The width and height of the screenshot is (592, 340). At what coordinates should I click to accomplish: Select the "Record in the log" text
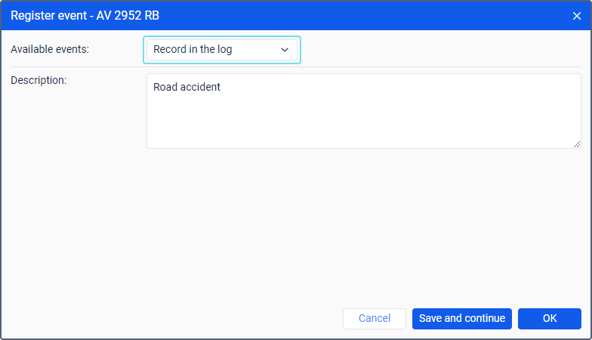coord(193,50)
